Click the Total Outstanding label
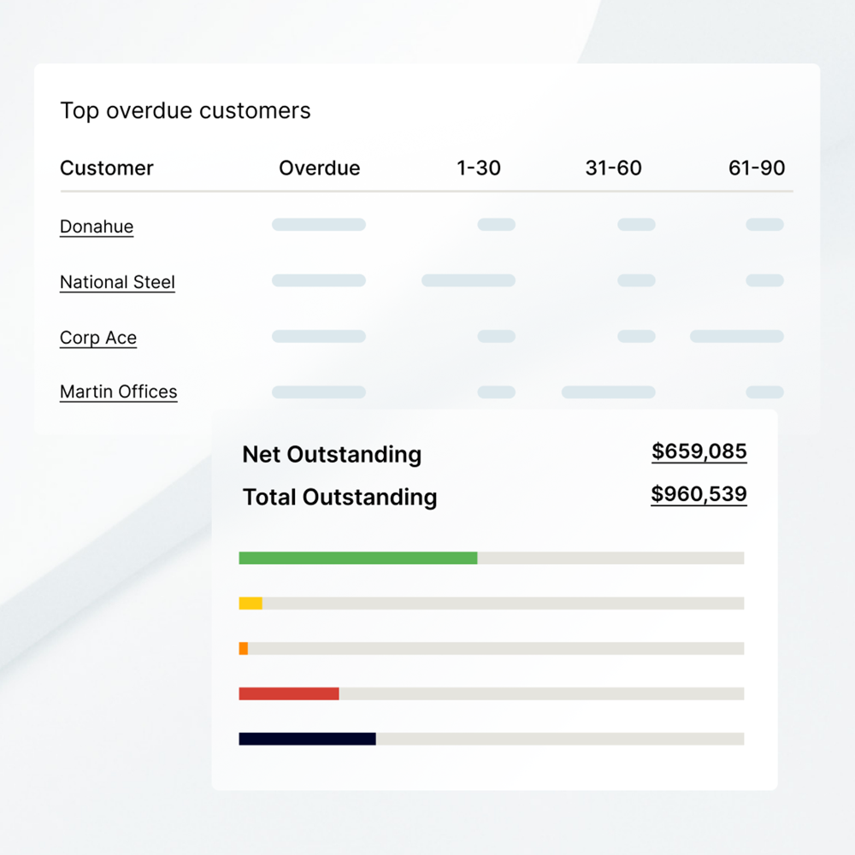Viewport: 855px width, 855px height. click(339, 497)
